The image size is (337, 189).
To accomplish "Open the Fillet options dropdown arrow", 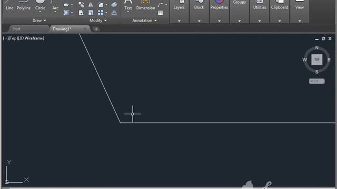I will (x=106, y=5).
